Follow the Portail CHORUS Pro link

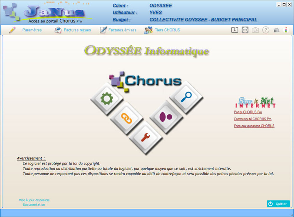[248, 112]
